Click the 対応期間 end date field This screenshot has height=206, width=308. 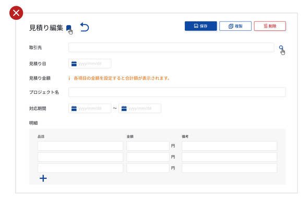point(140,108)
